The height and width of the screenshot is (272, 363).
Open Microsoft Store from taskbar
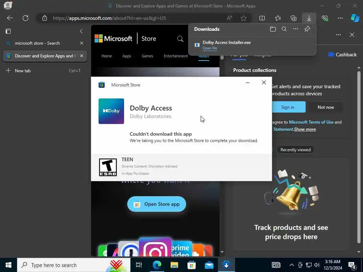[191, 265]
